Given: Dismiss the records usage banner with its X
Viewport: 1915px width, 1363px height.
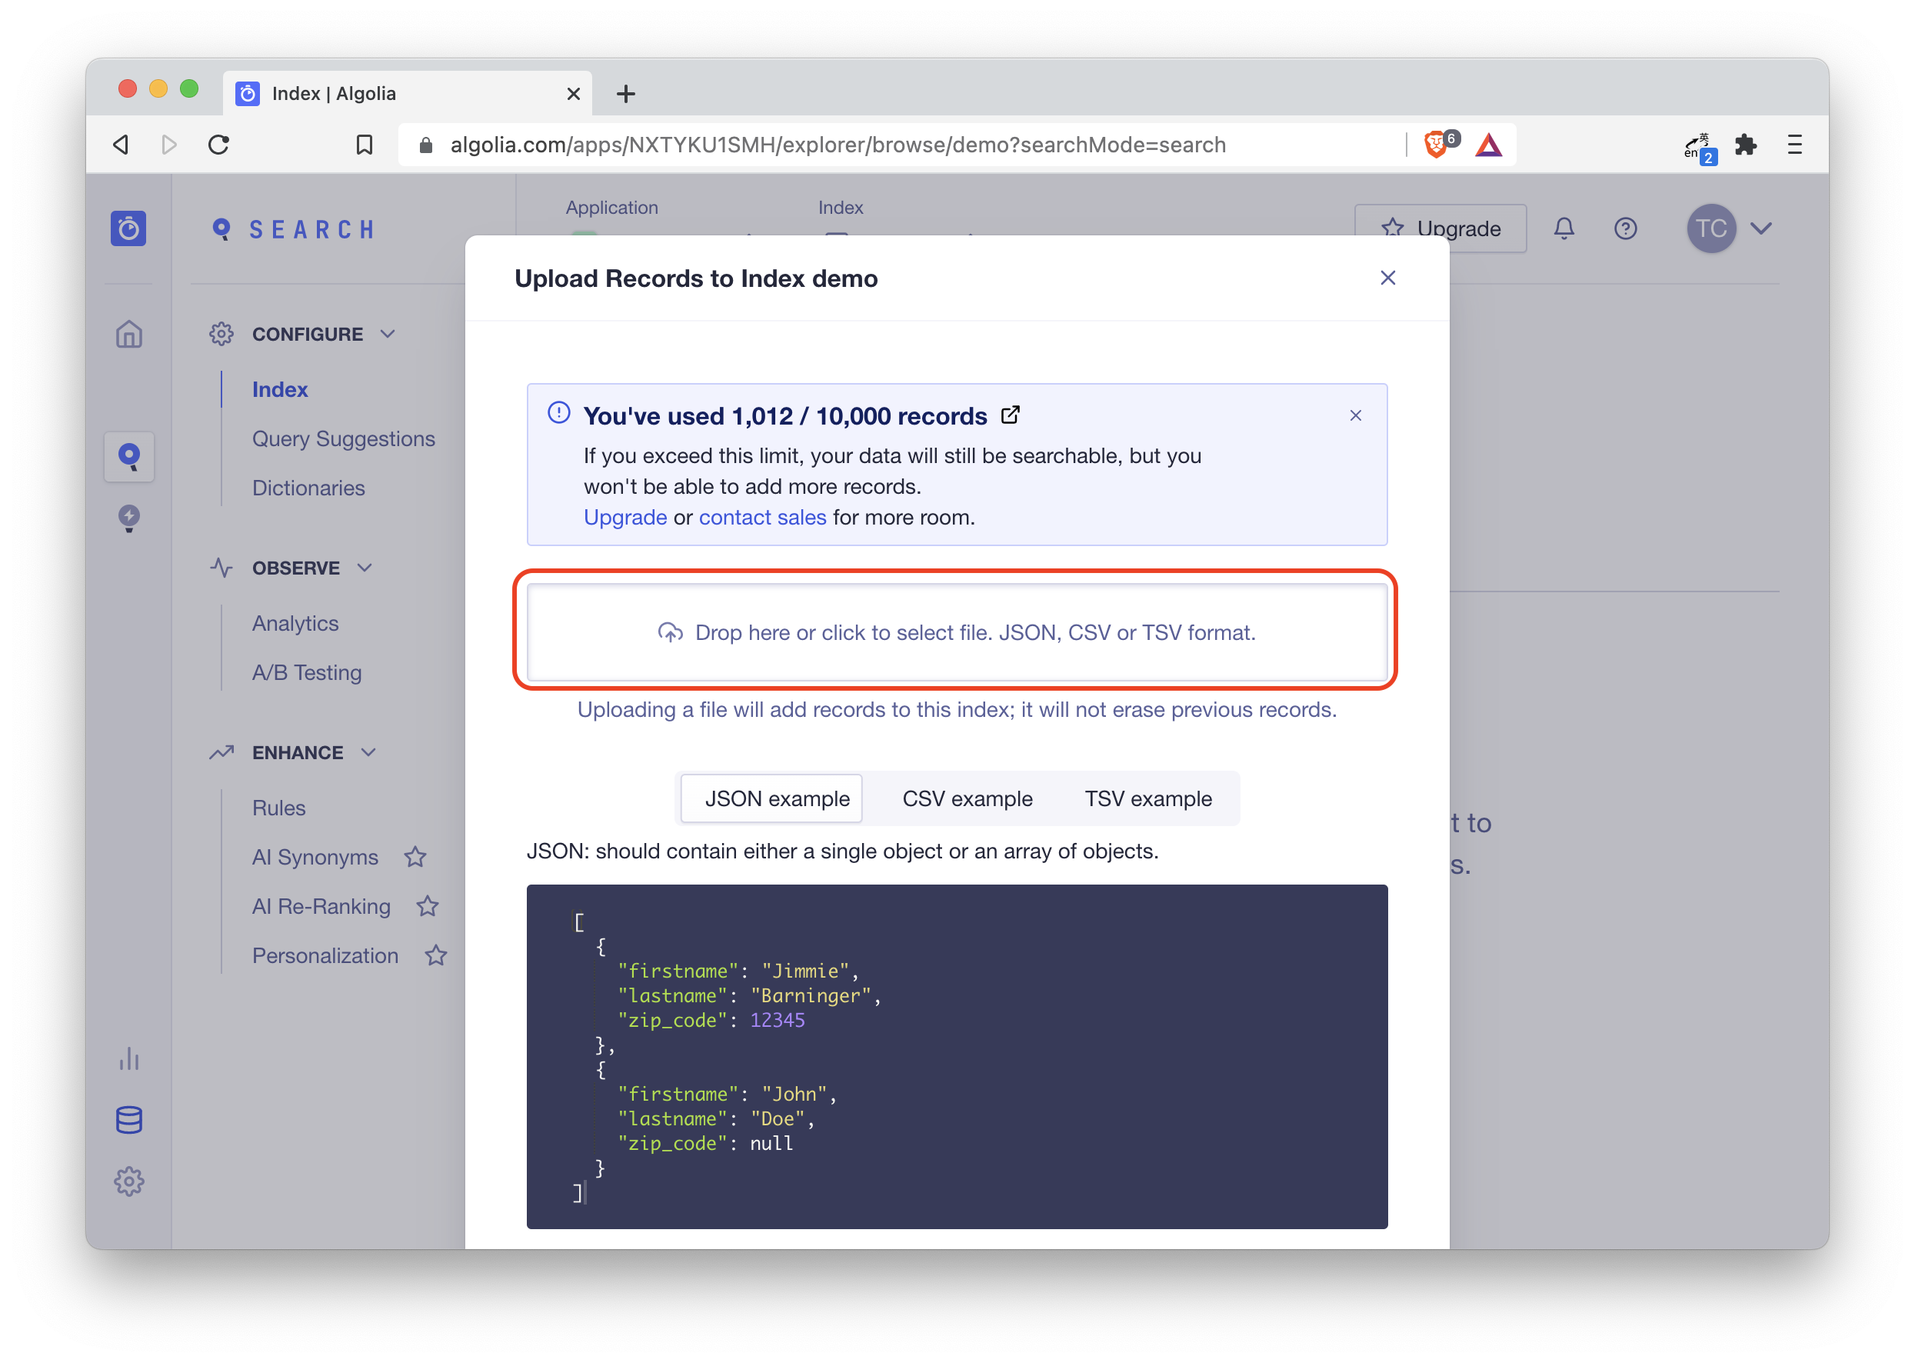Looking at the screenshot, I should pos(1356,415).
